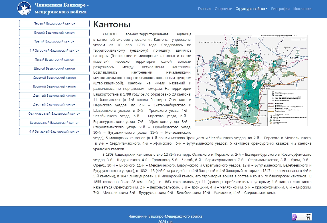The height and width of the screenshot is (223, 327).
Task: Select Одиннадцатый Башкирский кантон
Action: (x=54, y=113)
